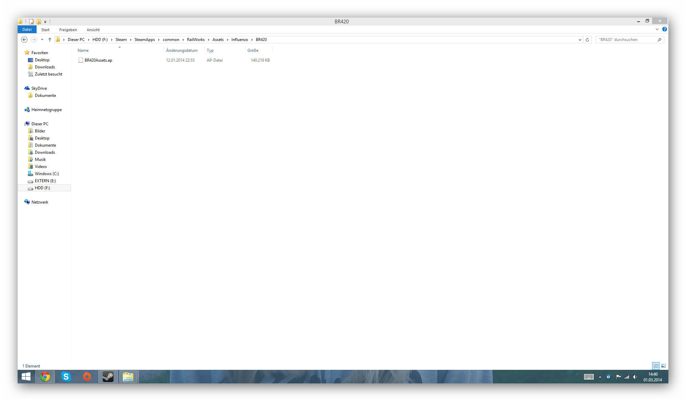
Task: Refresh the BR420 folder view
Action: pos(587,40)
